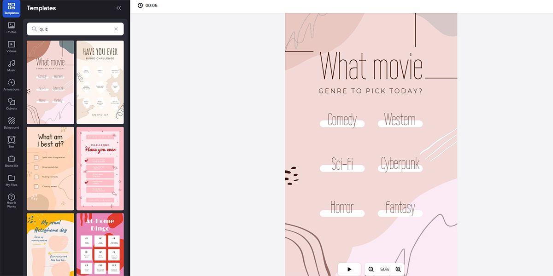553x276 pixels.
Task: Clear the quiz search text
Action: pos(116,29)
